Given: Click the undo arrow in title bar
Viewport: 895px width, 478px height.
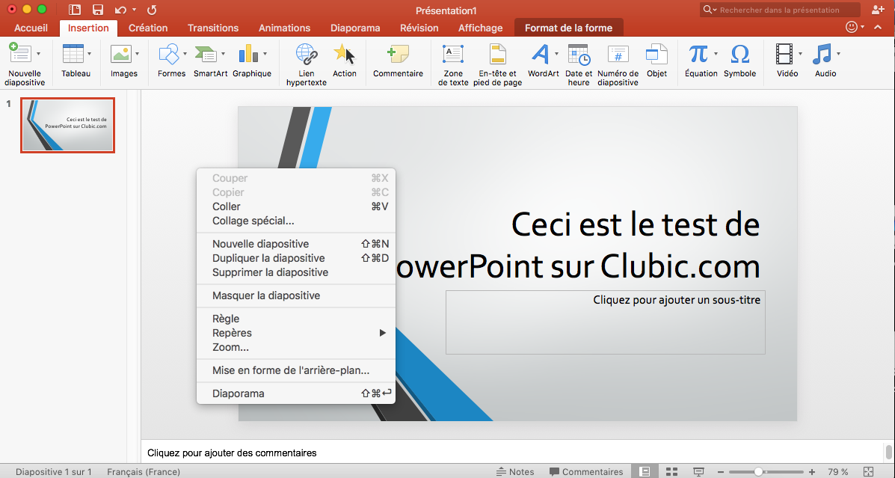Looking at the screenshot, I should (x=120, y=10).
